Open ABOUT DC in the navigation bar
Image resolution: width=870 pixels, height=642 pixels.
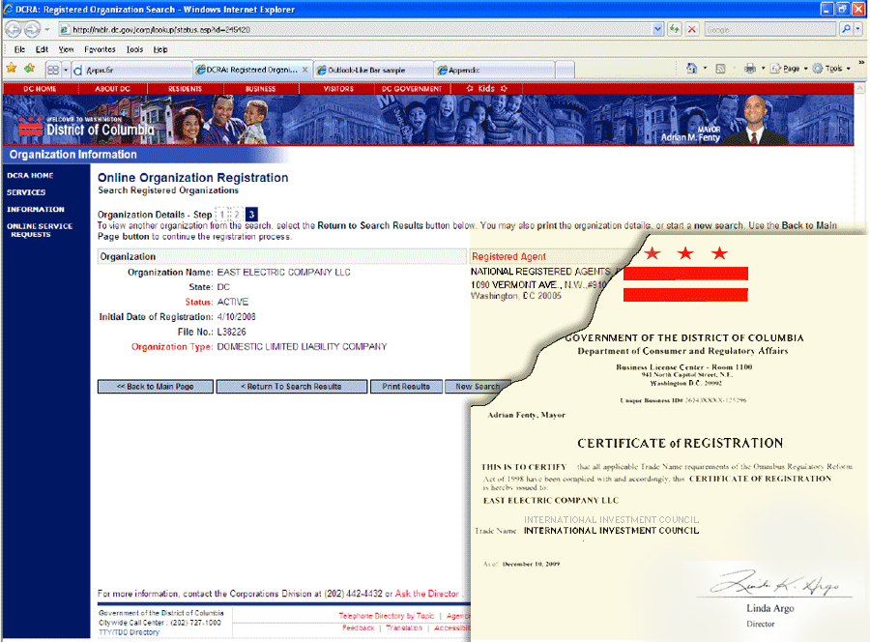point(113,89)
